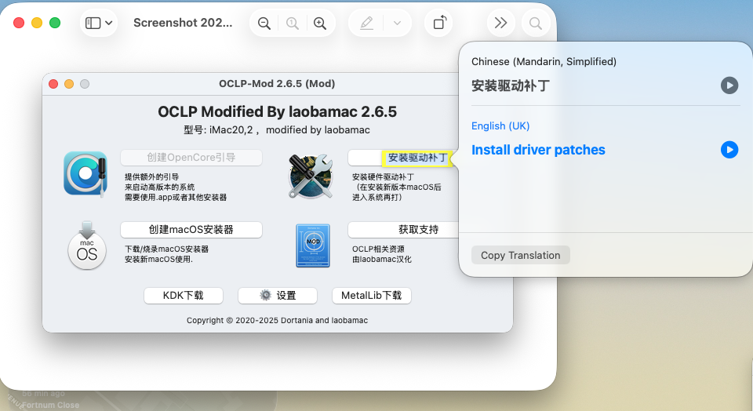Click the Rotate image icon
The width and height of the screenshot is (753, 411).
tap(438, 24)
